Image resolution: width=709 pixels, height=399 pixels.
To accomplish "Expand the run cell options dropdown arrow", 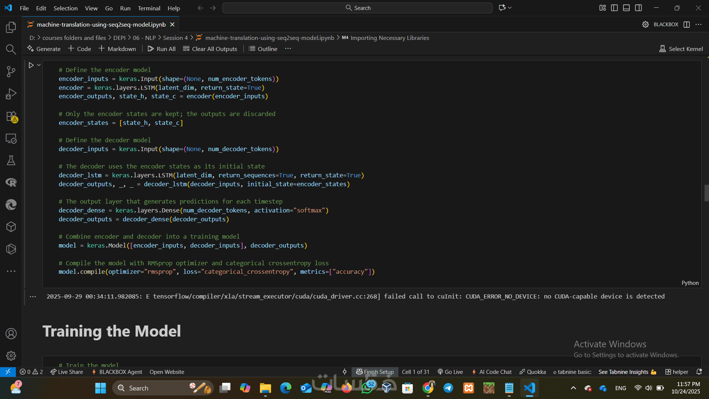I will (x=39, y=65).
